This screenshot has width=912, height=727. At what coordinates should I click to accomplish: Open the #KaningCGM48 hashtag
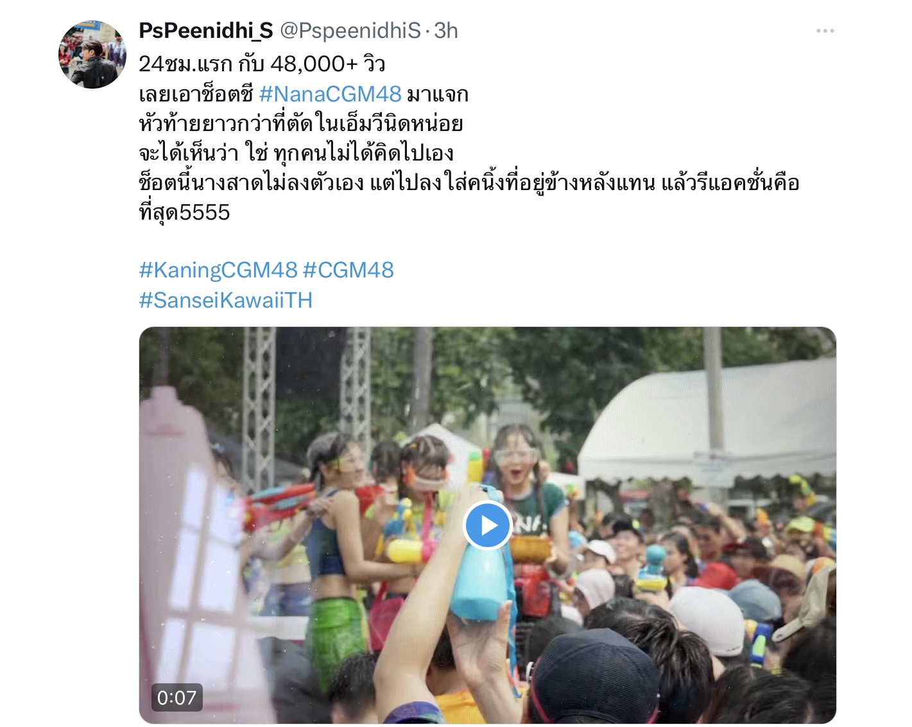coord(218,270)
